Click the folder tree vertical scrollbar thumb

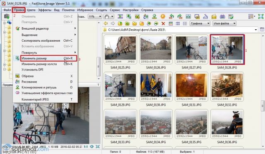pos(99,66)
